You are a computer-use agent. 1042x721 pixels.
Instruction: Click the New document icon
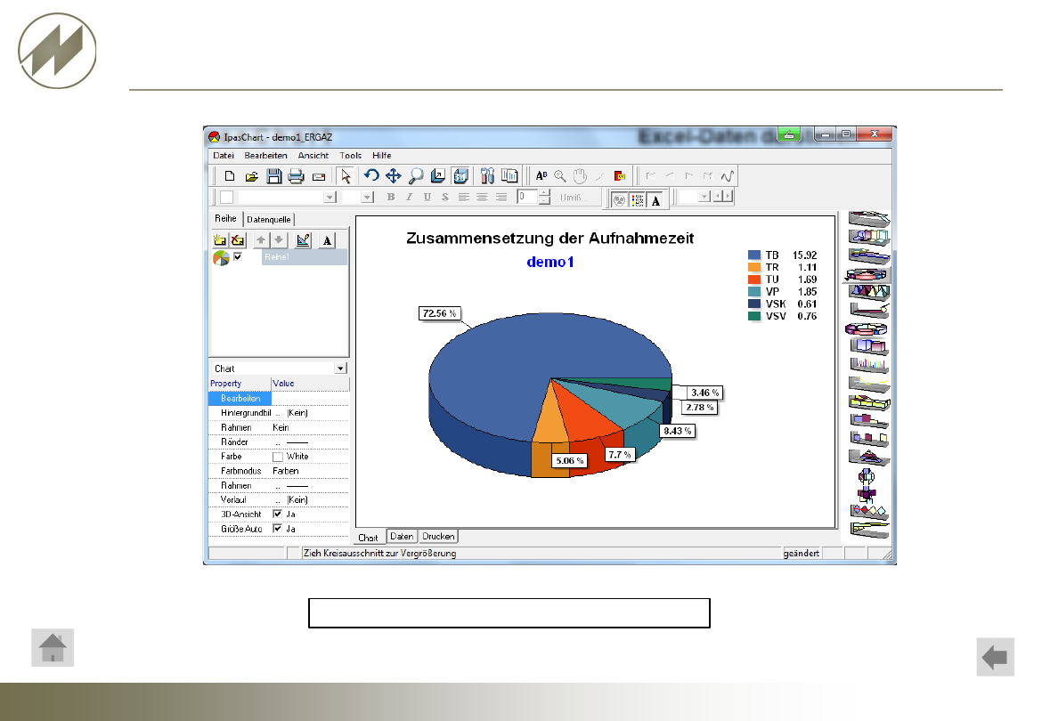[229, 176]
